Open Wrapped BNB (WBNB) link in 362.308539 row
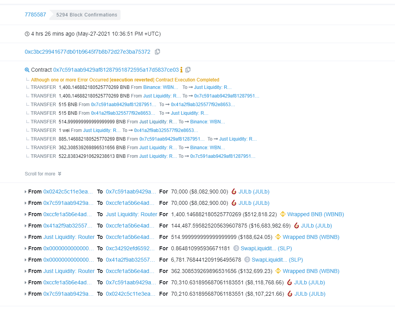Screen dimensions: 395x309 click(311, 271)
